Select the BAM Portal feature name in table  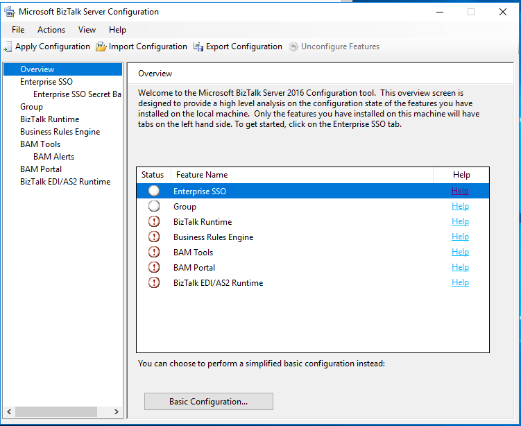194,268
